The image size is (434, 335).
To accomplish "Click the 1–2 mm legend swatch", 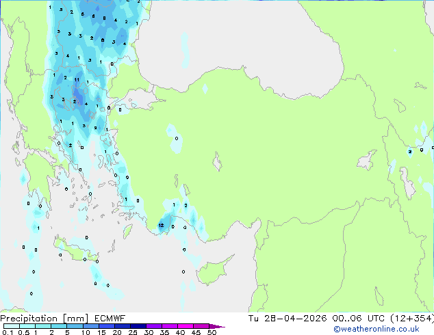I will click(43, 326).
